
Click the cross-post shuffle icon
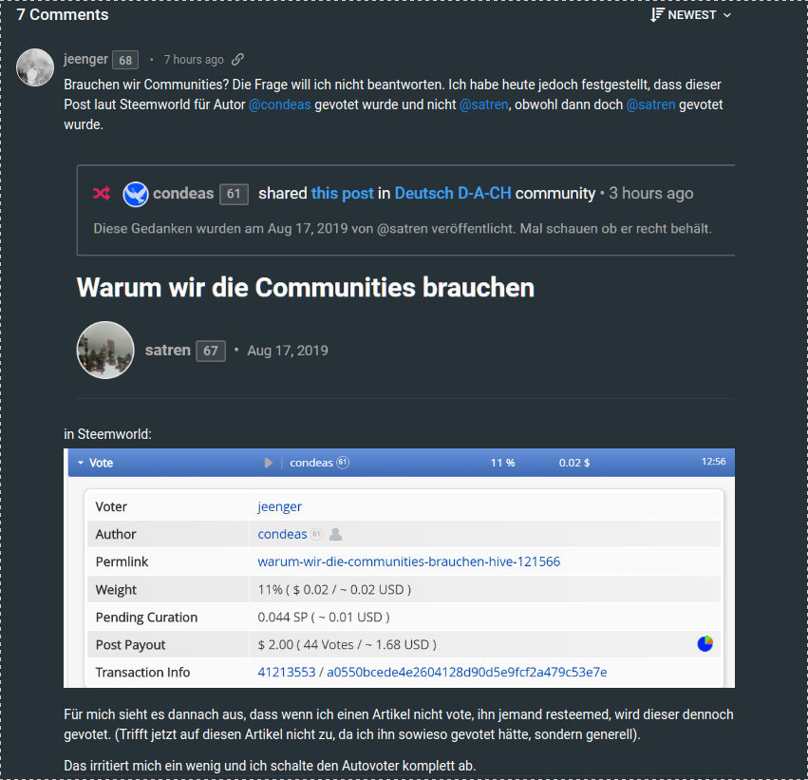pos(102,194)
